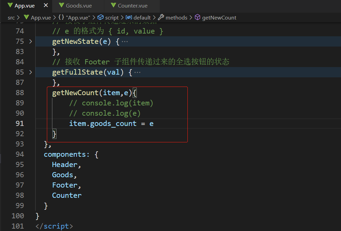
Task: Open the script breadcrumb item
Action: pyautogui.click(x=112, y=17)
